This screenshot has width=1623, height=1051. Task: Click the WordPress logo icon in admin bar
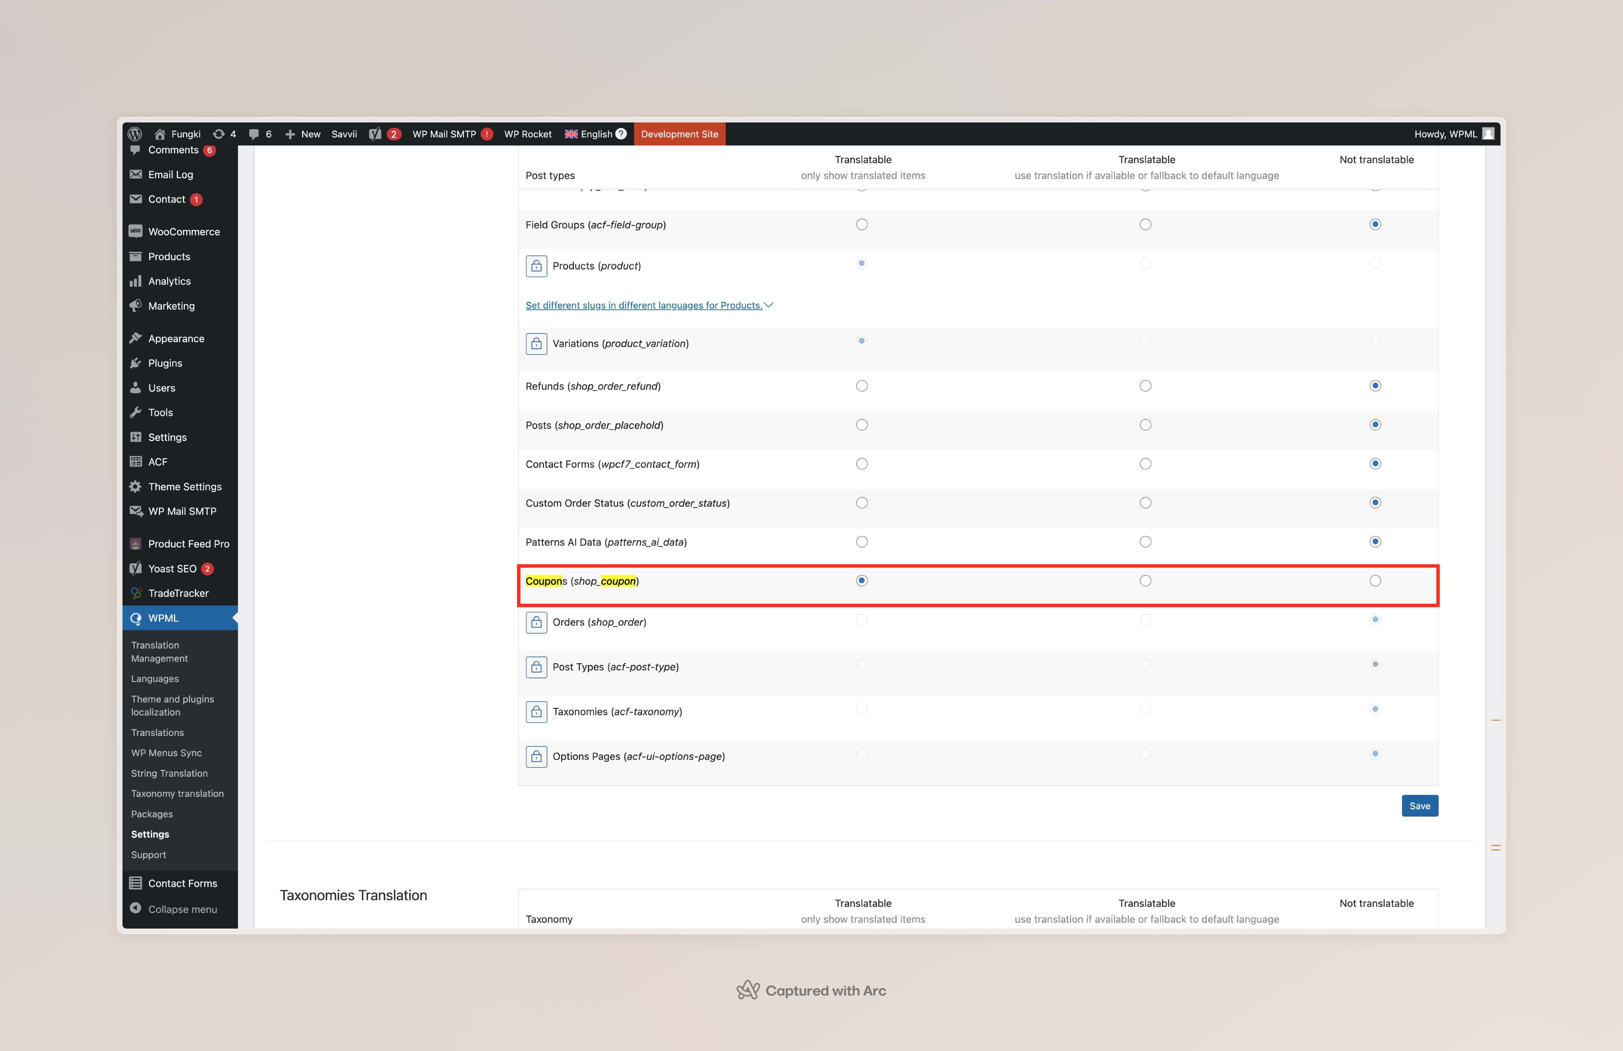point(135,134)
